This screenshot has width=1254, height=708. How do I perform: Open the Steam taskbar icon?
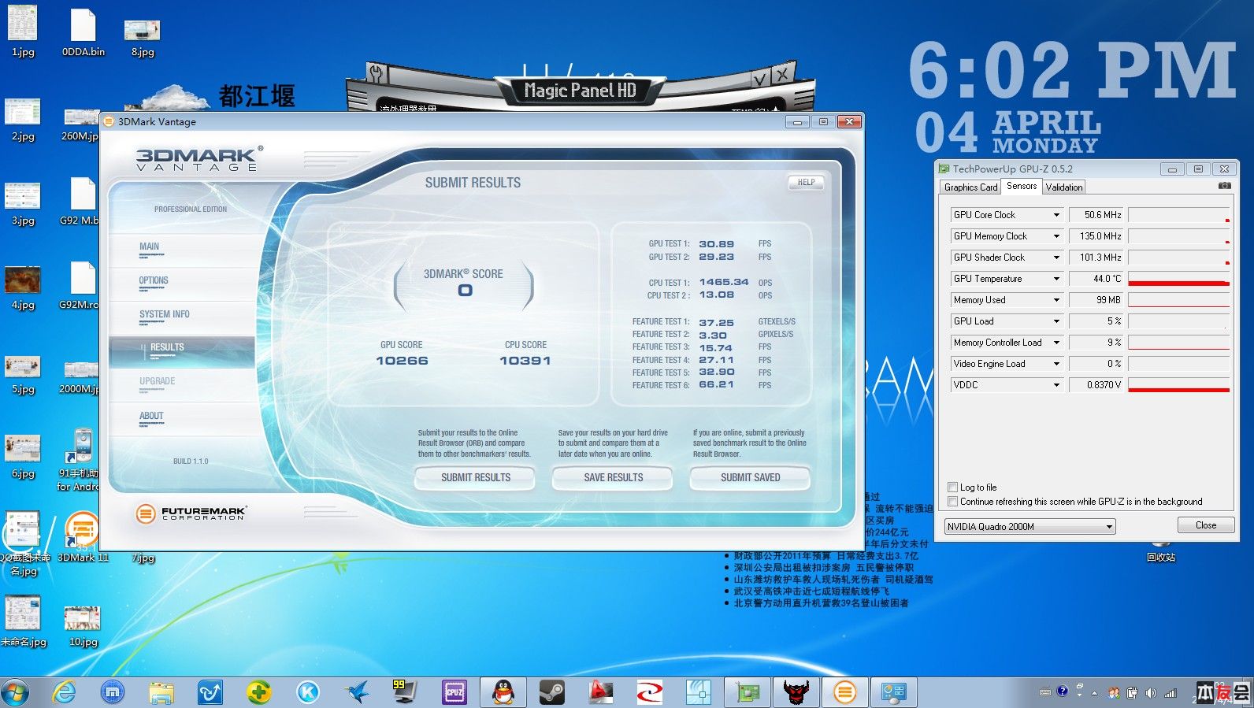click(x=551, y=692)
